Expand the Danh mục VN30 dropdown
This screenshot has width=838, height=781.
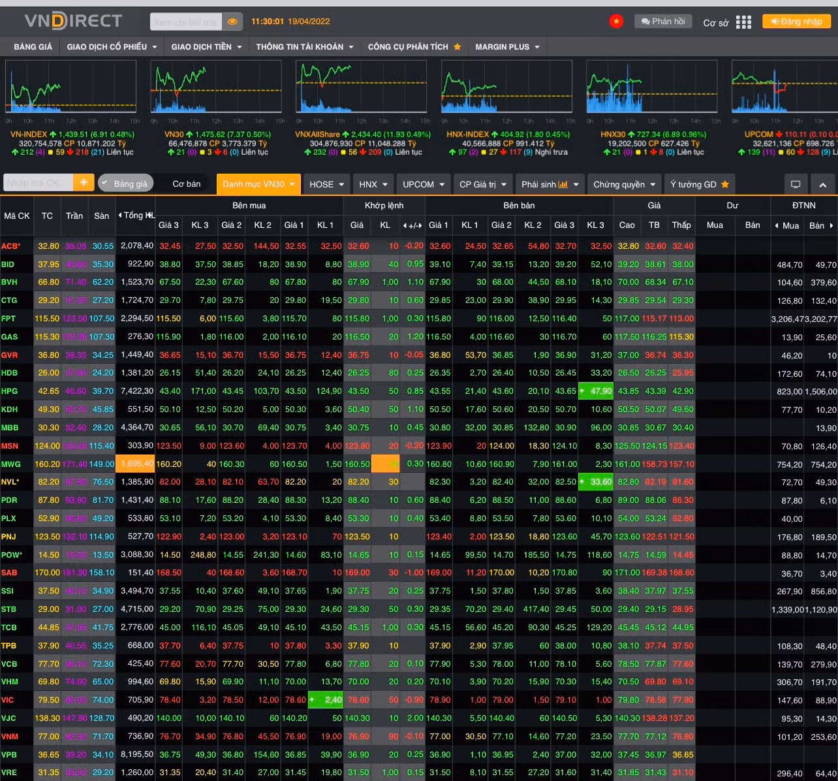pyautogui.click(x=258, y=184)
